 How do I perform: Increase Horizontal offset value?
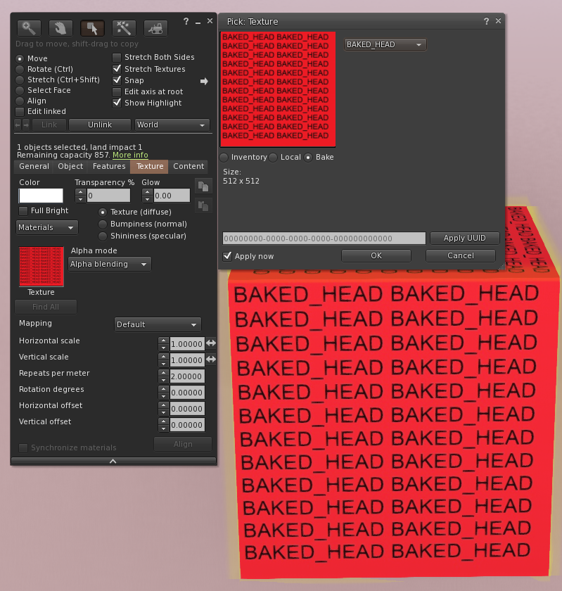click(x=163, y=405)
